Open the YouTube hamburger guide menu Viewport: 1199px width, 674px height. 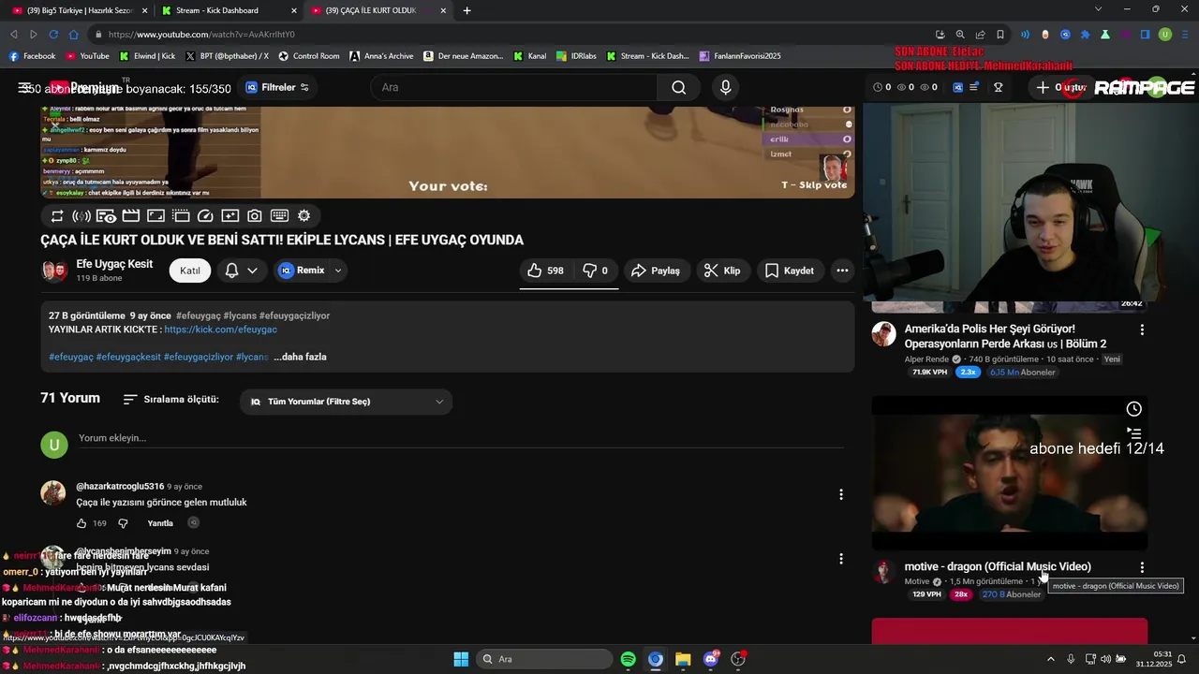[24, 87]
